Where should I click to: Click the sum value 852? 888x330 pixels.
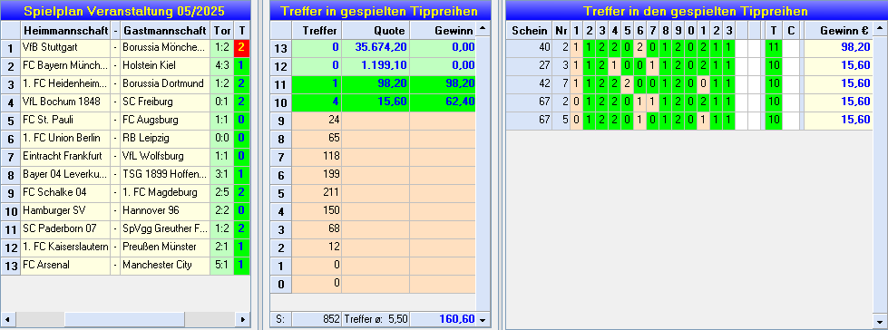pyautogui.click(x=317, y=319)
